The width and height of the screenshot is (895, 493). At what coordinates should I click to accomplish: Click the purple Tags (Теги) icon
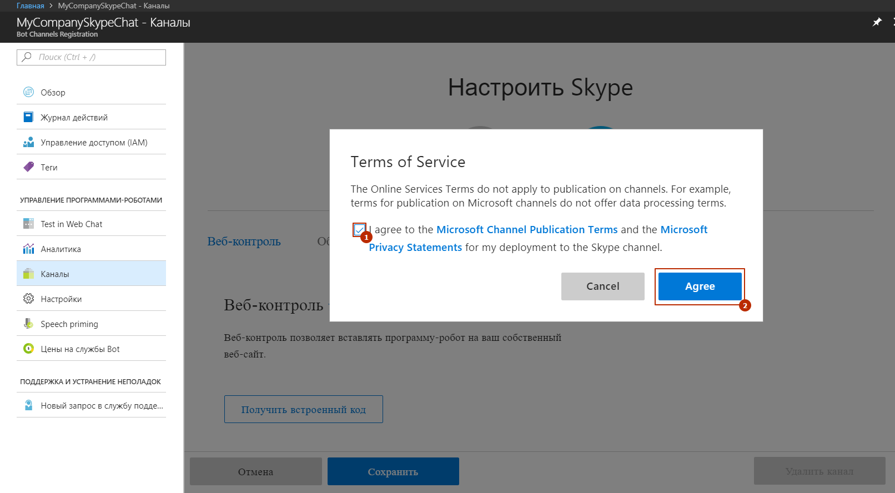click(28, 167)
